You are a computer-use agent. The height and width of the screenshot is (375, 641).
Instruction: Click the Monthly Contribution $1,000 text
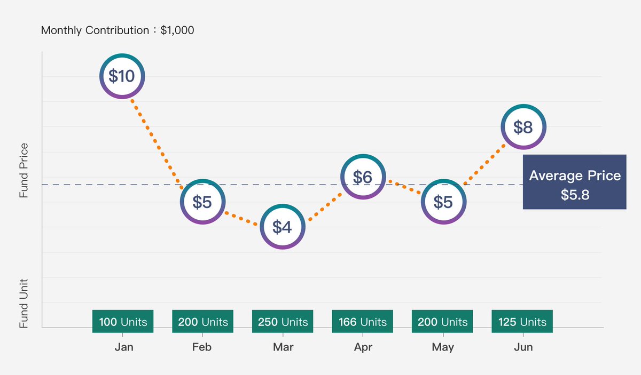pos(118,30)
